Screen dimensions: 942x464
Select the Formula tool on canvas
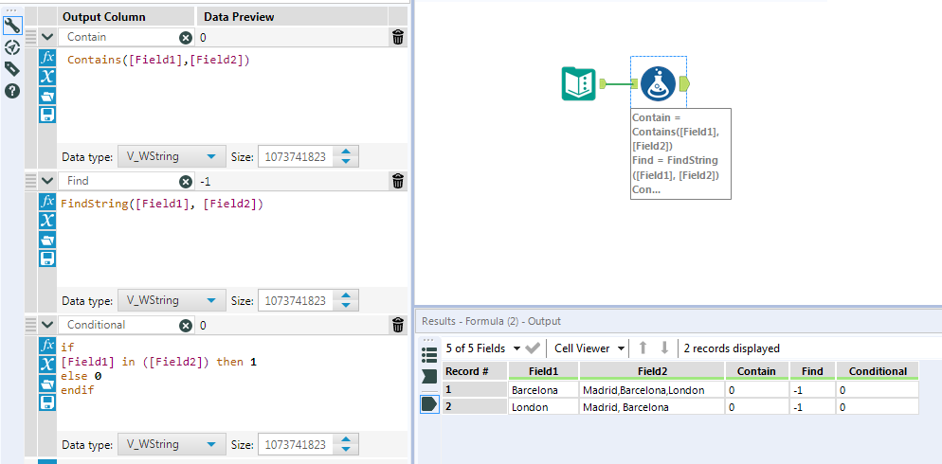click(x=659, y=83)
